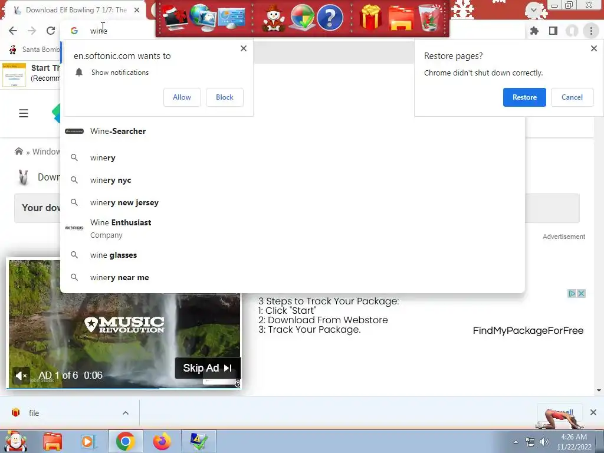Open the Chrome extensions puzzle icon
Screen dimensions: 604x453
pyautogui.click(x=534, y=31)
